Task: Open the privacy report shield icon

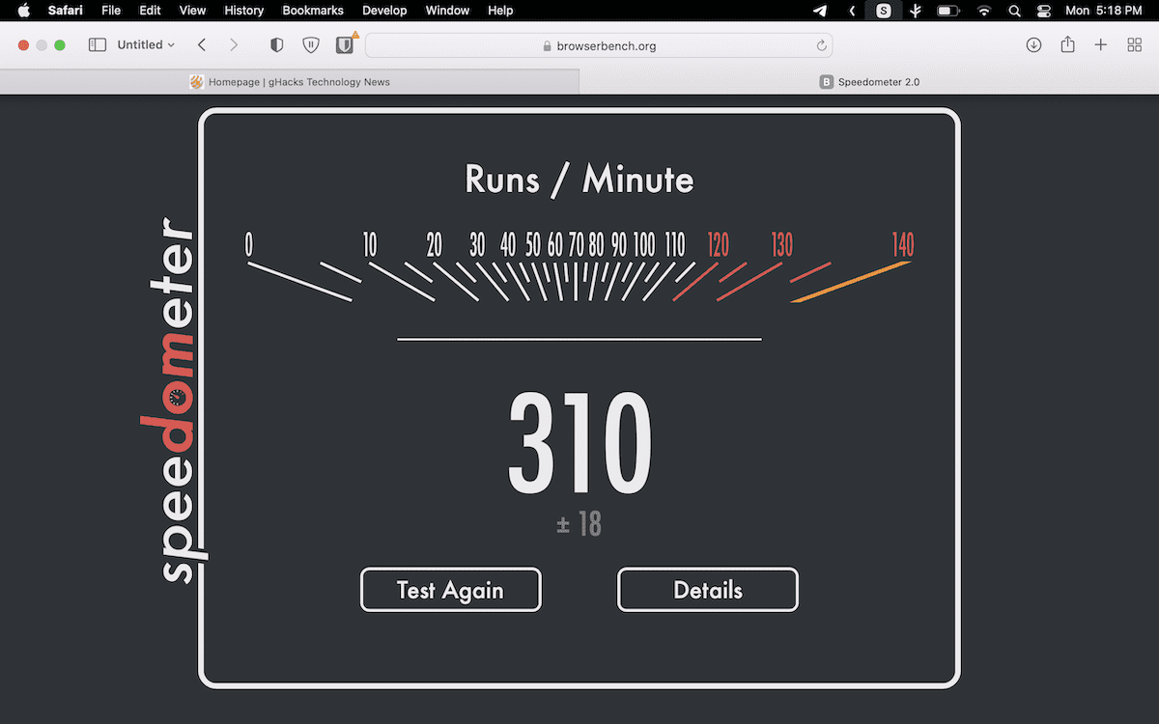Action: click(x=276, y=45)
